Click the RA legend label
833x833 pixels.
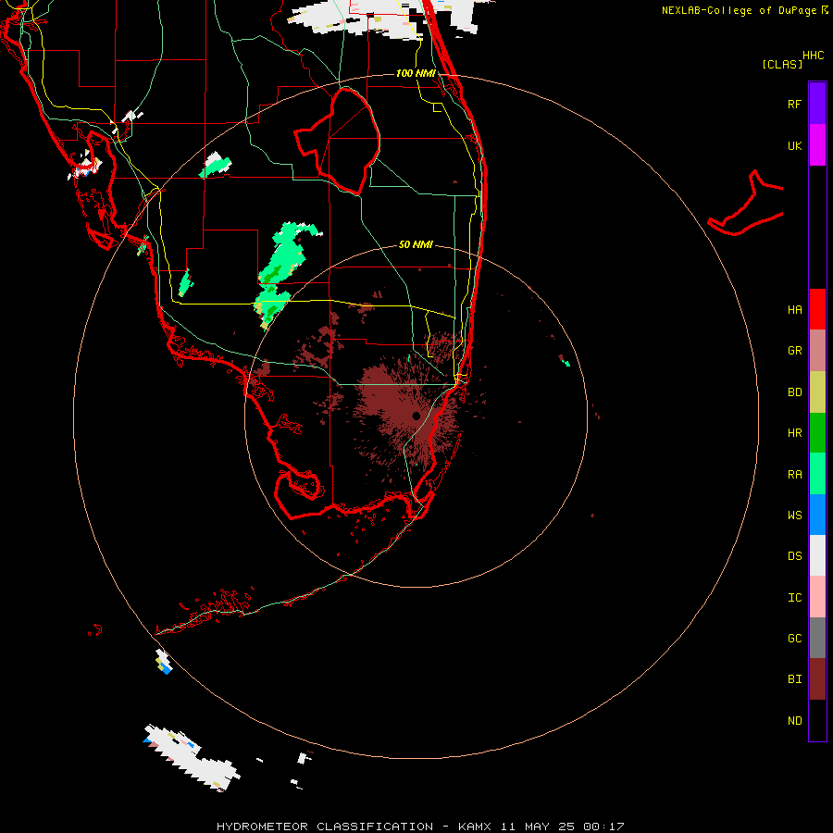[794, 475]
